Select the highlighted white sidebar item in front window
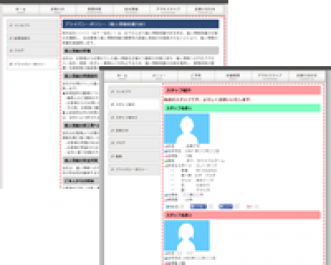Screen dimensions: 331x265 tap(134, 104)
